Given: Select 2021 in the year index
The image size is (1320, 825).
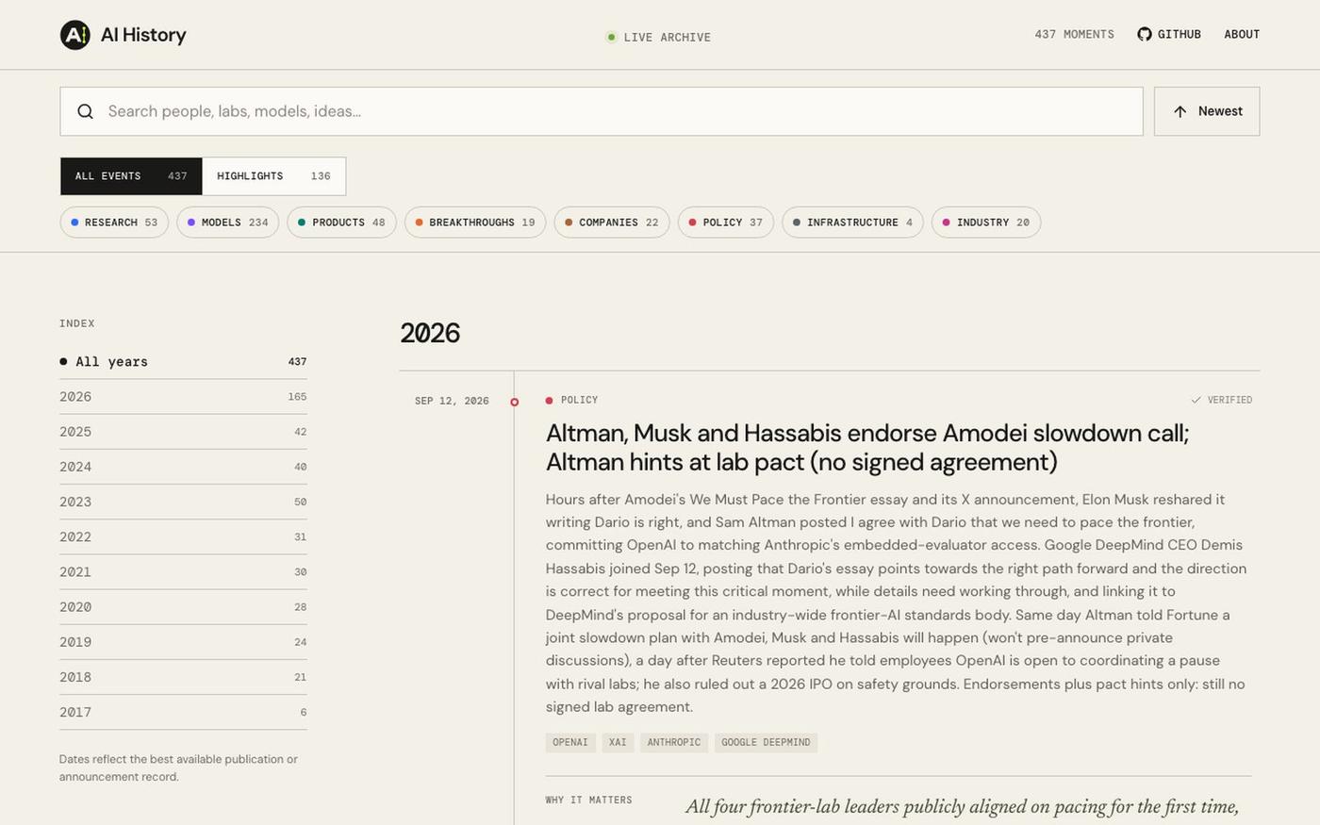Looking at the screenshot, I should [183, 571].
